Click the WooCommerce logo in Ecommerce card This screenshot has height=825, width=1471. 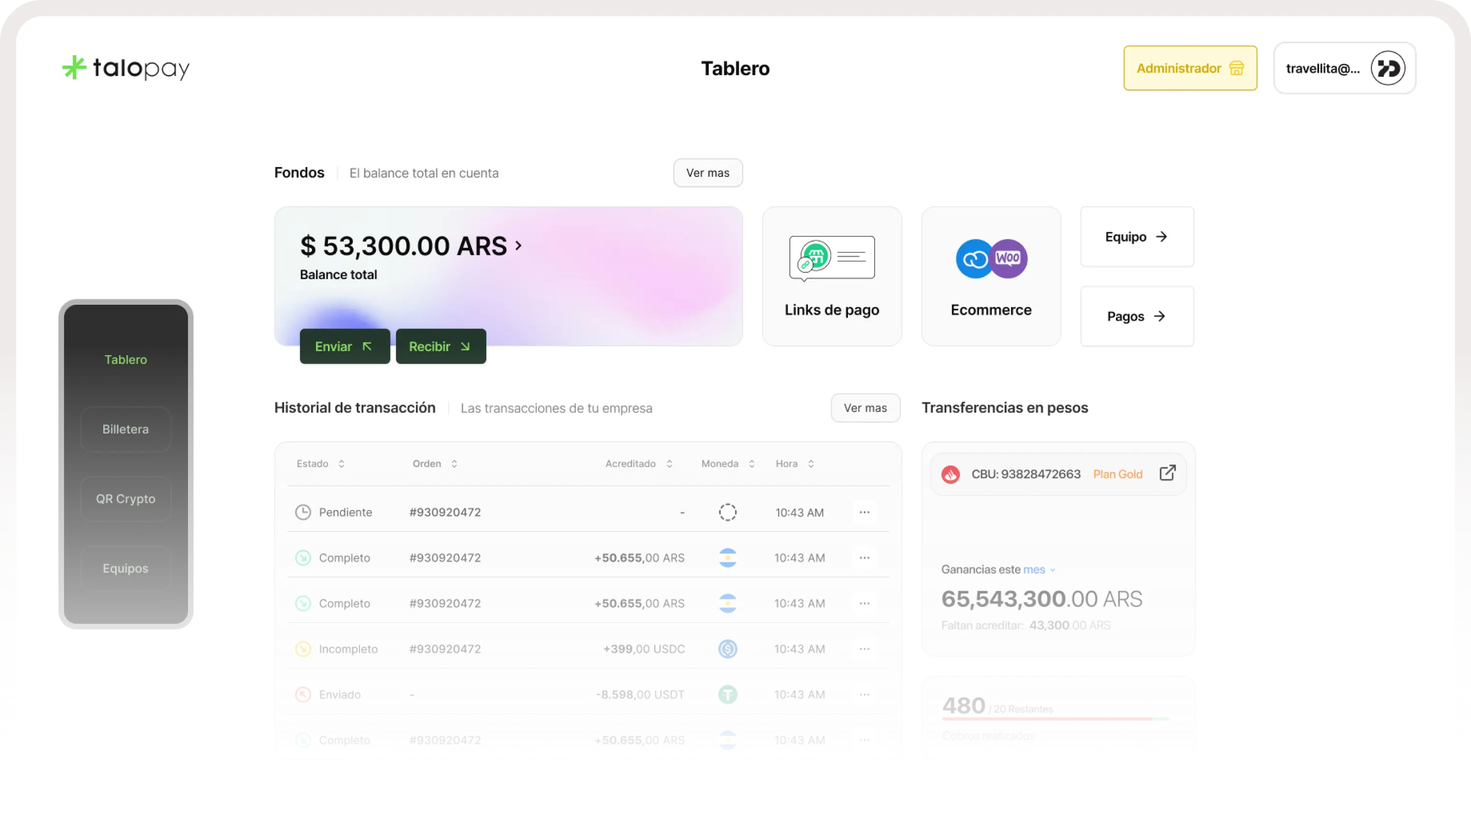(x=1008, y=258)
